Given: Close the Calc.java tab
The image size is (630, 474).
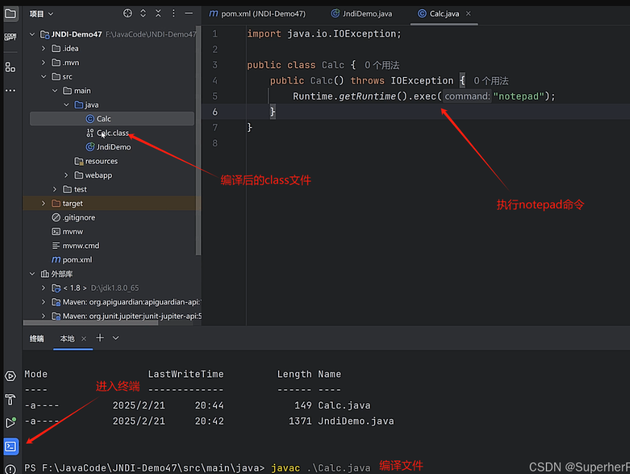Looking at the screenshot, I should [468, 14].
